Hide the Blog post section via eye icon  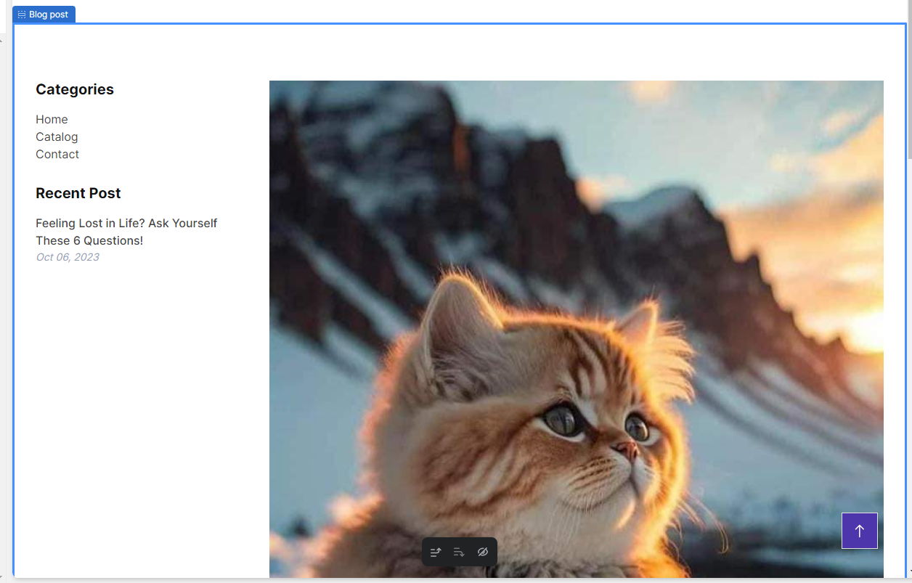[x=483, y=553]
